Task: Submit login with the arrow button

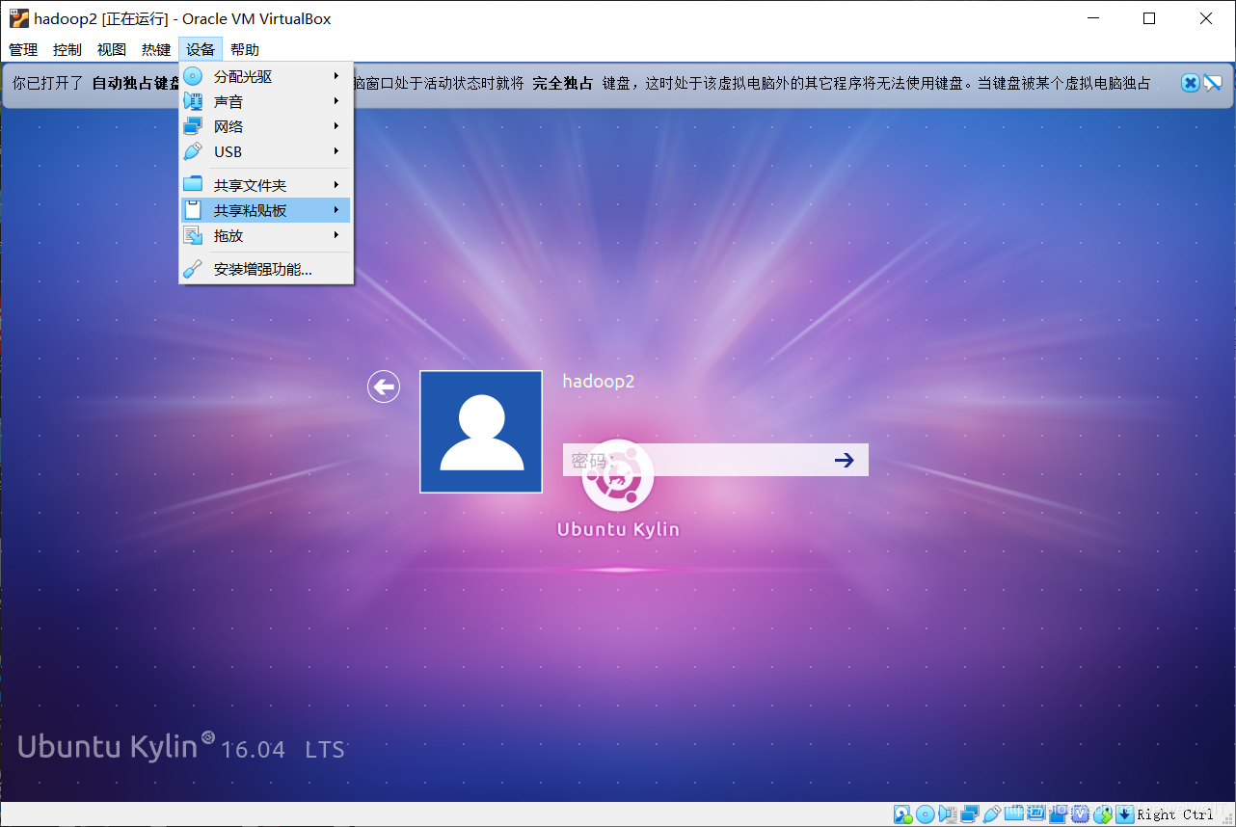Action: (x=845, y=460)
